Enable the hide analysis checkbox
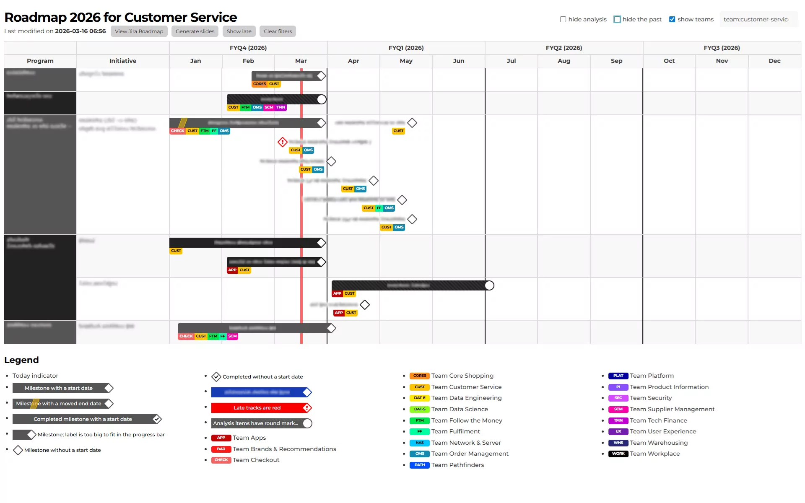 (563, 19)
